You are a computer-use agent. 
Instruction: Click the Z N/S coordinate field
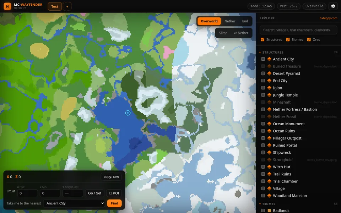[50, 193]
